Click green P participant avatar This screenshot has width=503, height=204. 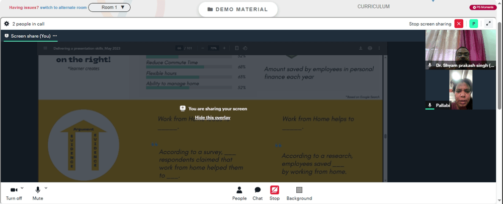473,24
